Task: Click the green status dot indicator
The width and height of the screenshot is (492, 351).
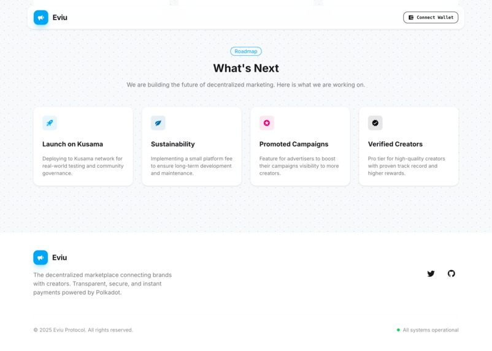Action: click(x=398, y=330)
